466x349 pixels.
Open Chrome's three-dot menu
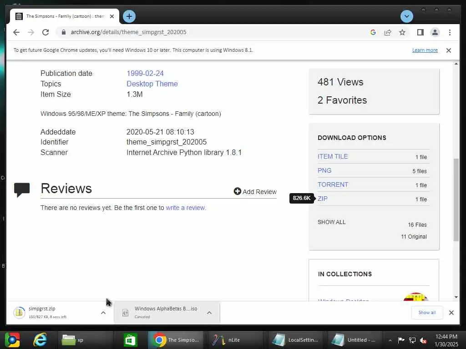[450, 32]
